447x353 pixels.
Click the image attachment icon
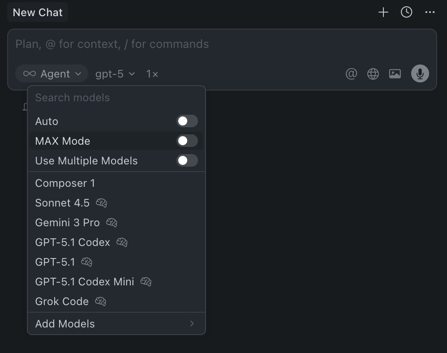coord(395,74)
